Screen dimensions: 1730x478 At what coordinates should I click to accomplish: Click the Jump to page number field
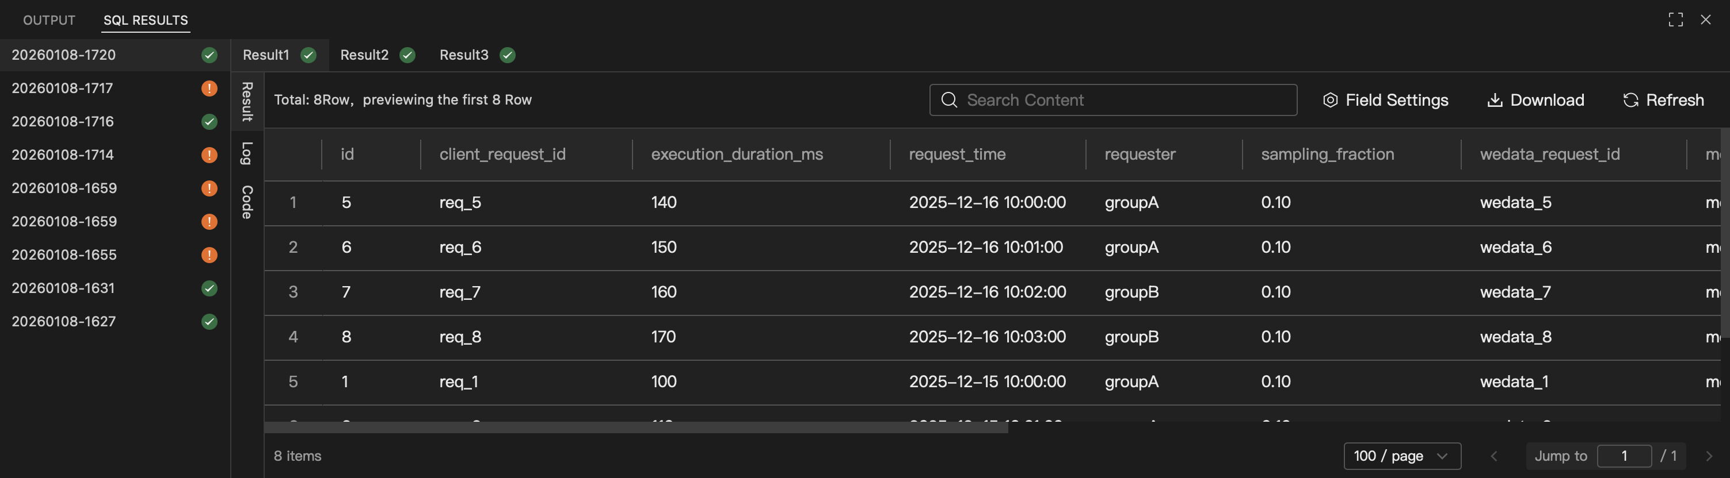[1623, 457]
